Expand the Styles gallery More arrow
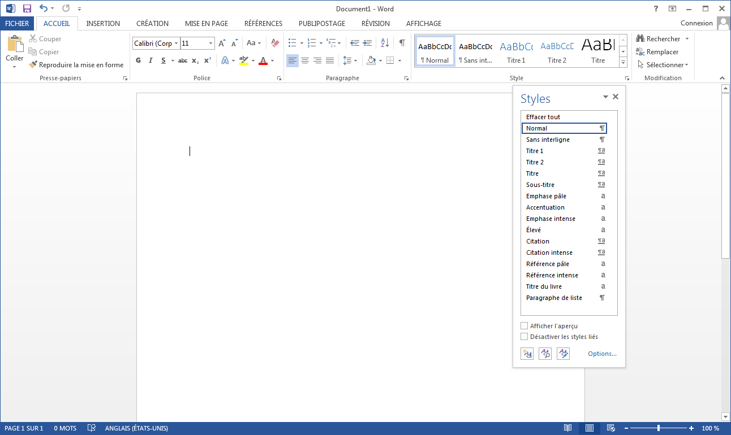This screenshot has height=435, width=731. point(623,62)
